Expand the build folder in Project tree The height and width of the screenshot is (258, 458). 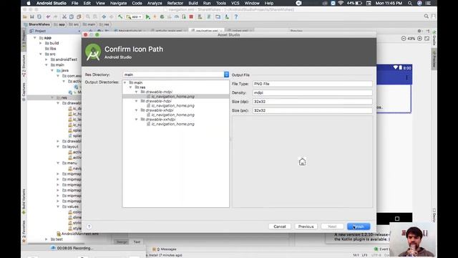pos(41,43)
